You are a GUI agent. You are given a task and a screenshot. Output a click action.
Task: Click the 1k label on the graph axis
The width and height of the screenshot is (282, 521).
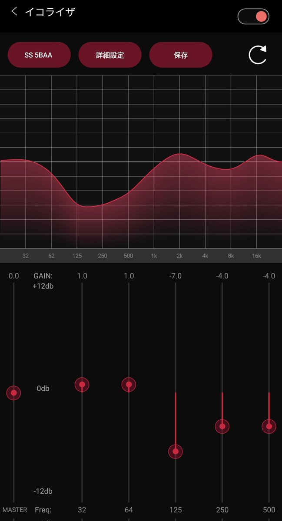tap(154, 256)
